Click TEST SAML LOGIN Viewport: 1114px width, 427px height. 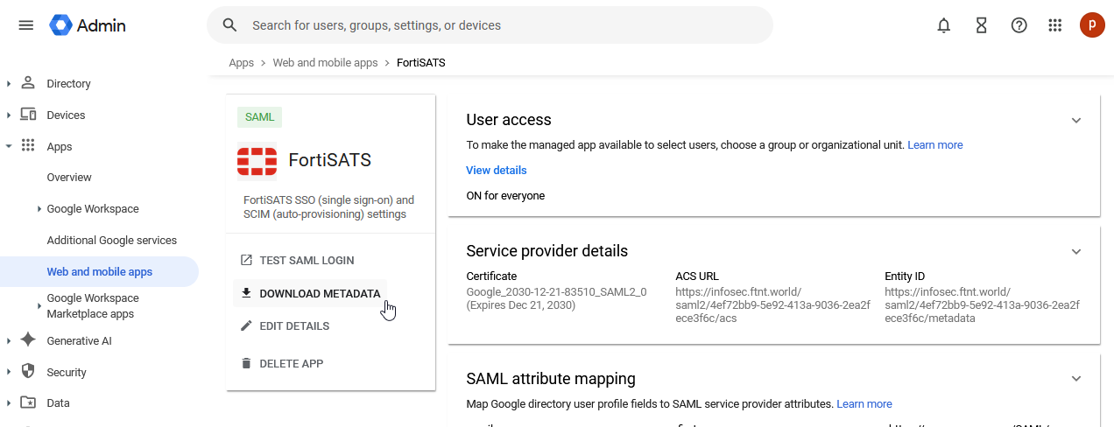[307, 261]
